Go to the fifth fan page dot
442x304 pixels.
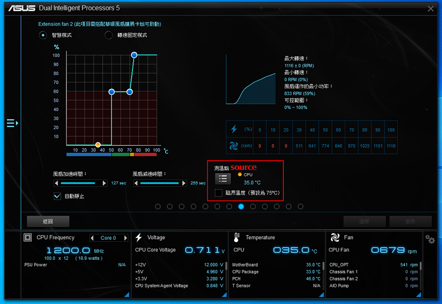click(205, 207)
